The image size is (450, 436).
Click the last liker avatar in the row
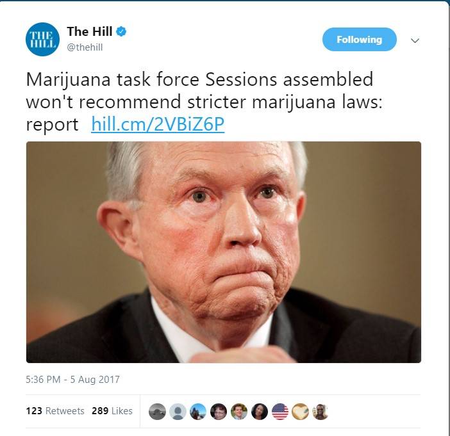click(321, 412)
